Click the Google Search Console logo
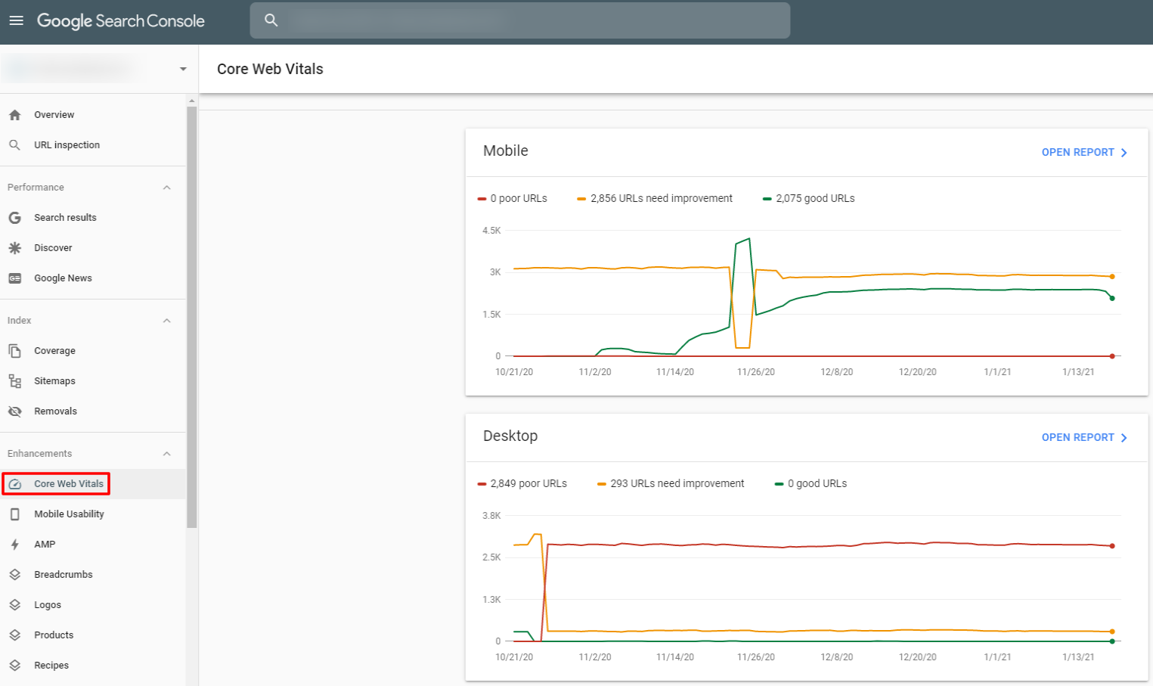 pyautogui.click(x=121, y=21)
